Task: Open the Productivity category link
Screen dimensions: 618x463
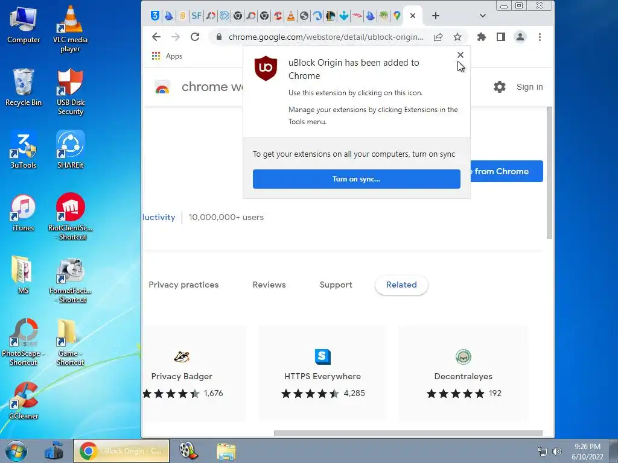Action: pos(159,217)
